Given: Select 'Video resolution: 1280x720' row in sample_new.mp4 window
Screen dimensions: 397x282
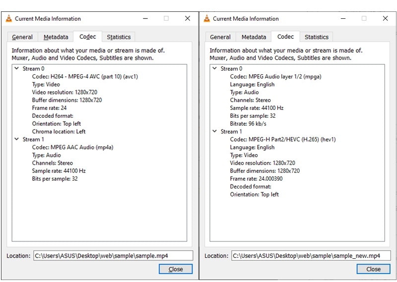Looking at the screenshot, I should (x=263, y=163).
